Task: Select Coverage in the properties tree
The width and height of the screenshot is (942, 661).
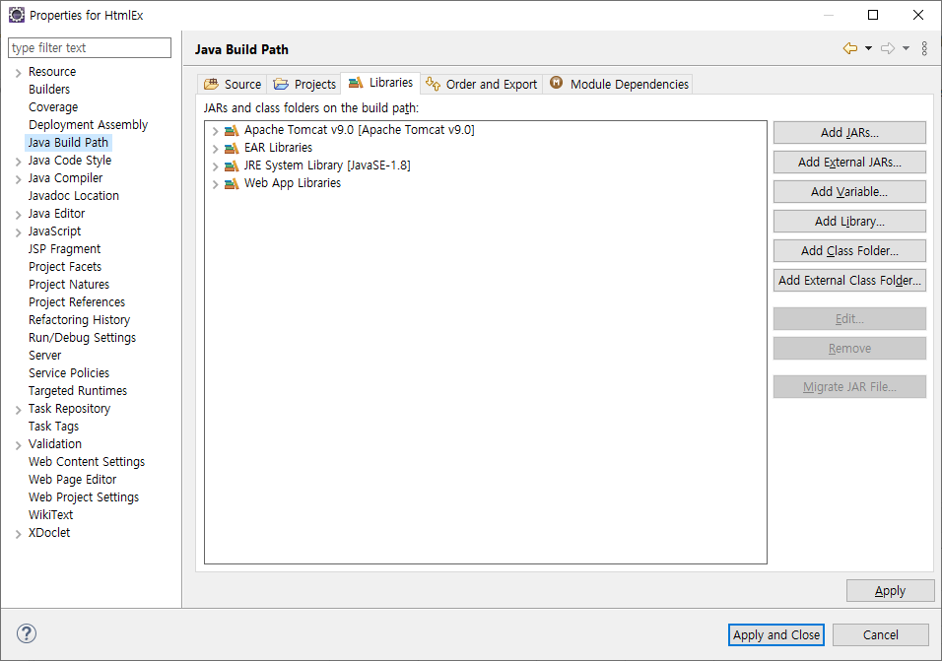Action: tap(53, 106)
